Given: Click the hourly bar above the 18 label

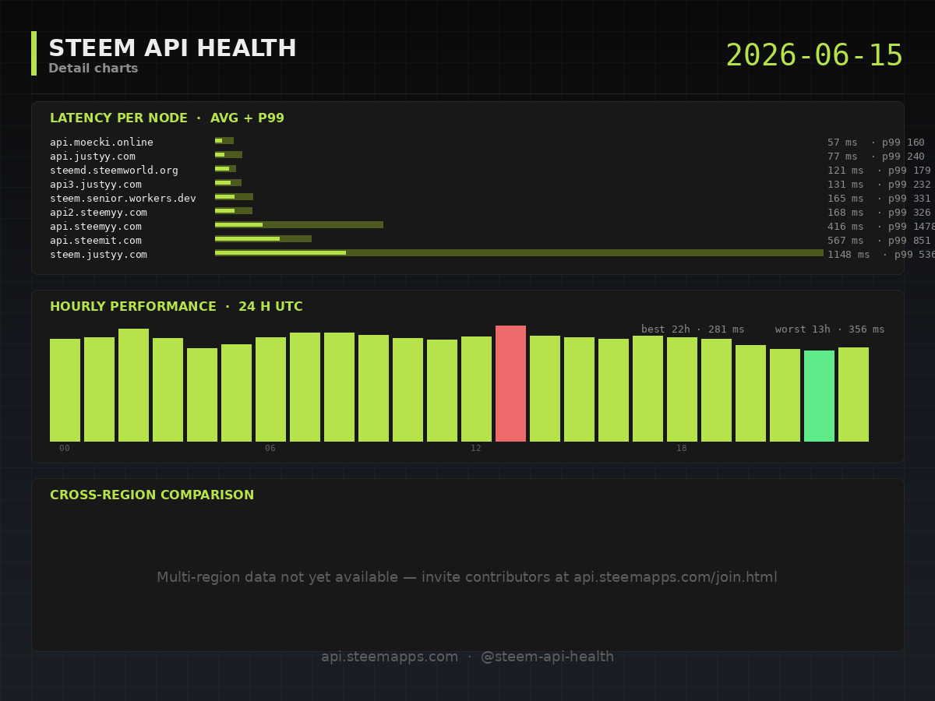Looking at the screenshot, I should pos(682,389).
